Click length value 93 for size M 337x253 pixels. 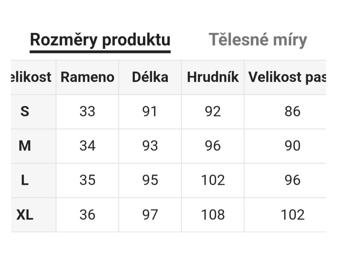[150, 146]
